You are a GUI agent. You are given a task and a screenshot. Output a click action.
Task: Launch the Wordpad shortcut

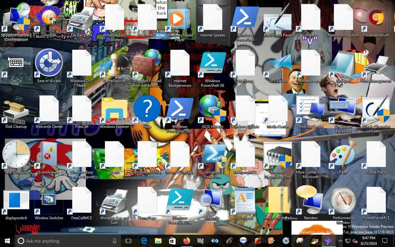point(245,203)
